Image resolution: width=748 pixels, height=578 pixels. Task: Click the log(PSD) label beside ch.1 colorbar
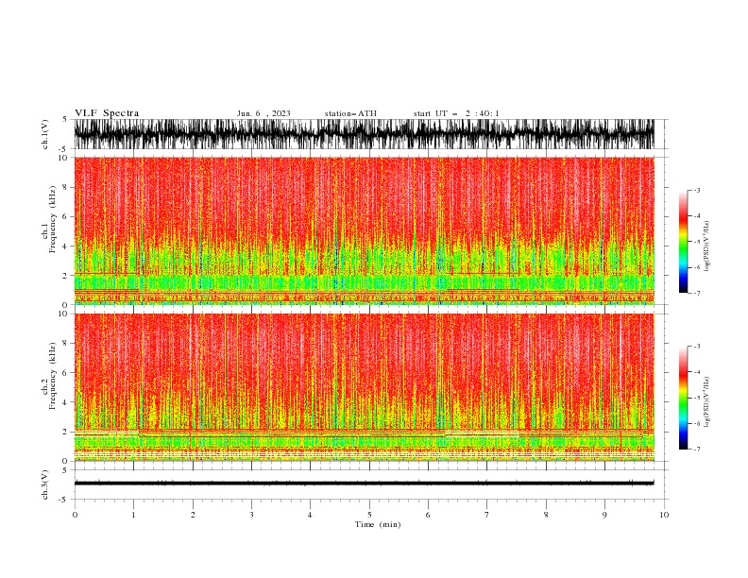tap(706, 246)
